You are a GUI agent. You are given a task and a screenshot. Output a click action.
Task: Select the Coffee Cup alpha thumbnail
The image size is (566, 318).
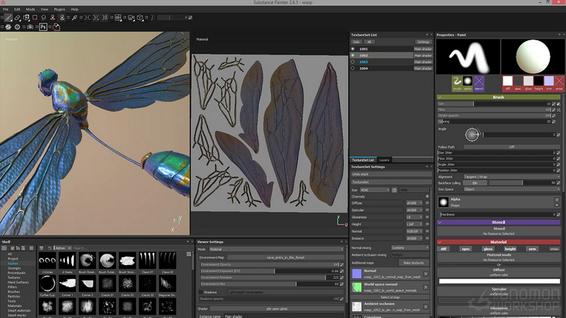(x=47, y=284)
